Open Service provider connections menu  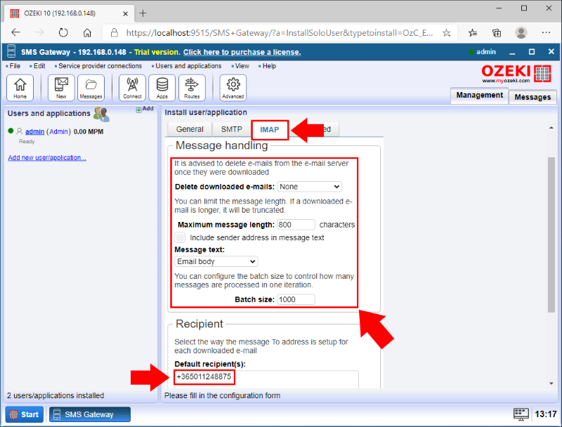[x=100, y=66]
